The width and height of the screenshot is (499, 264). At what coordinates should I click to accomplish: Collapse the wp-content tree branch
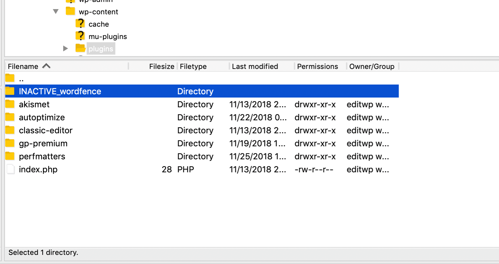point(55,11)
